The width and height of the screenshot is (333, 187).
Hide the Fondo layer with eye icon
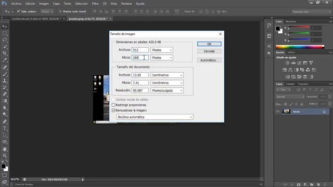[278, 112]
